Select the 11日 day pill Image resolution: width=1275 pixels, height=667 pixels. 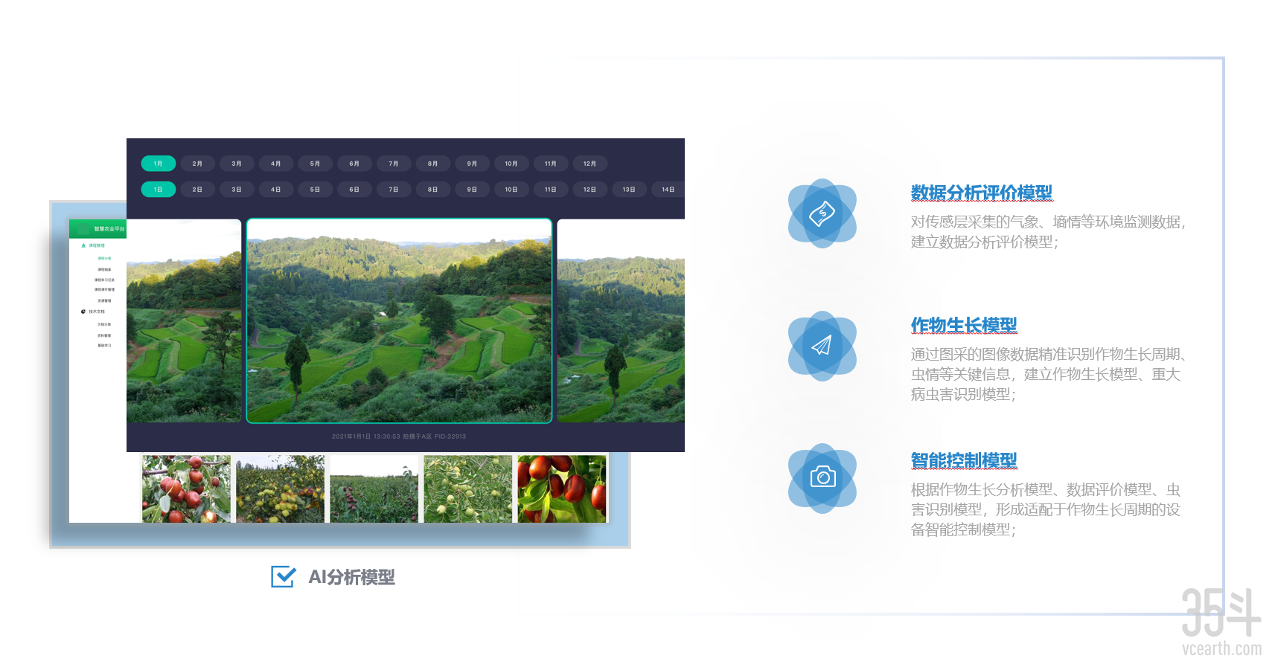[x=551, y=190]
